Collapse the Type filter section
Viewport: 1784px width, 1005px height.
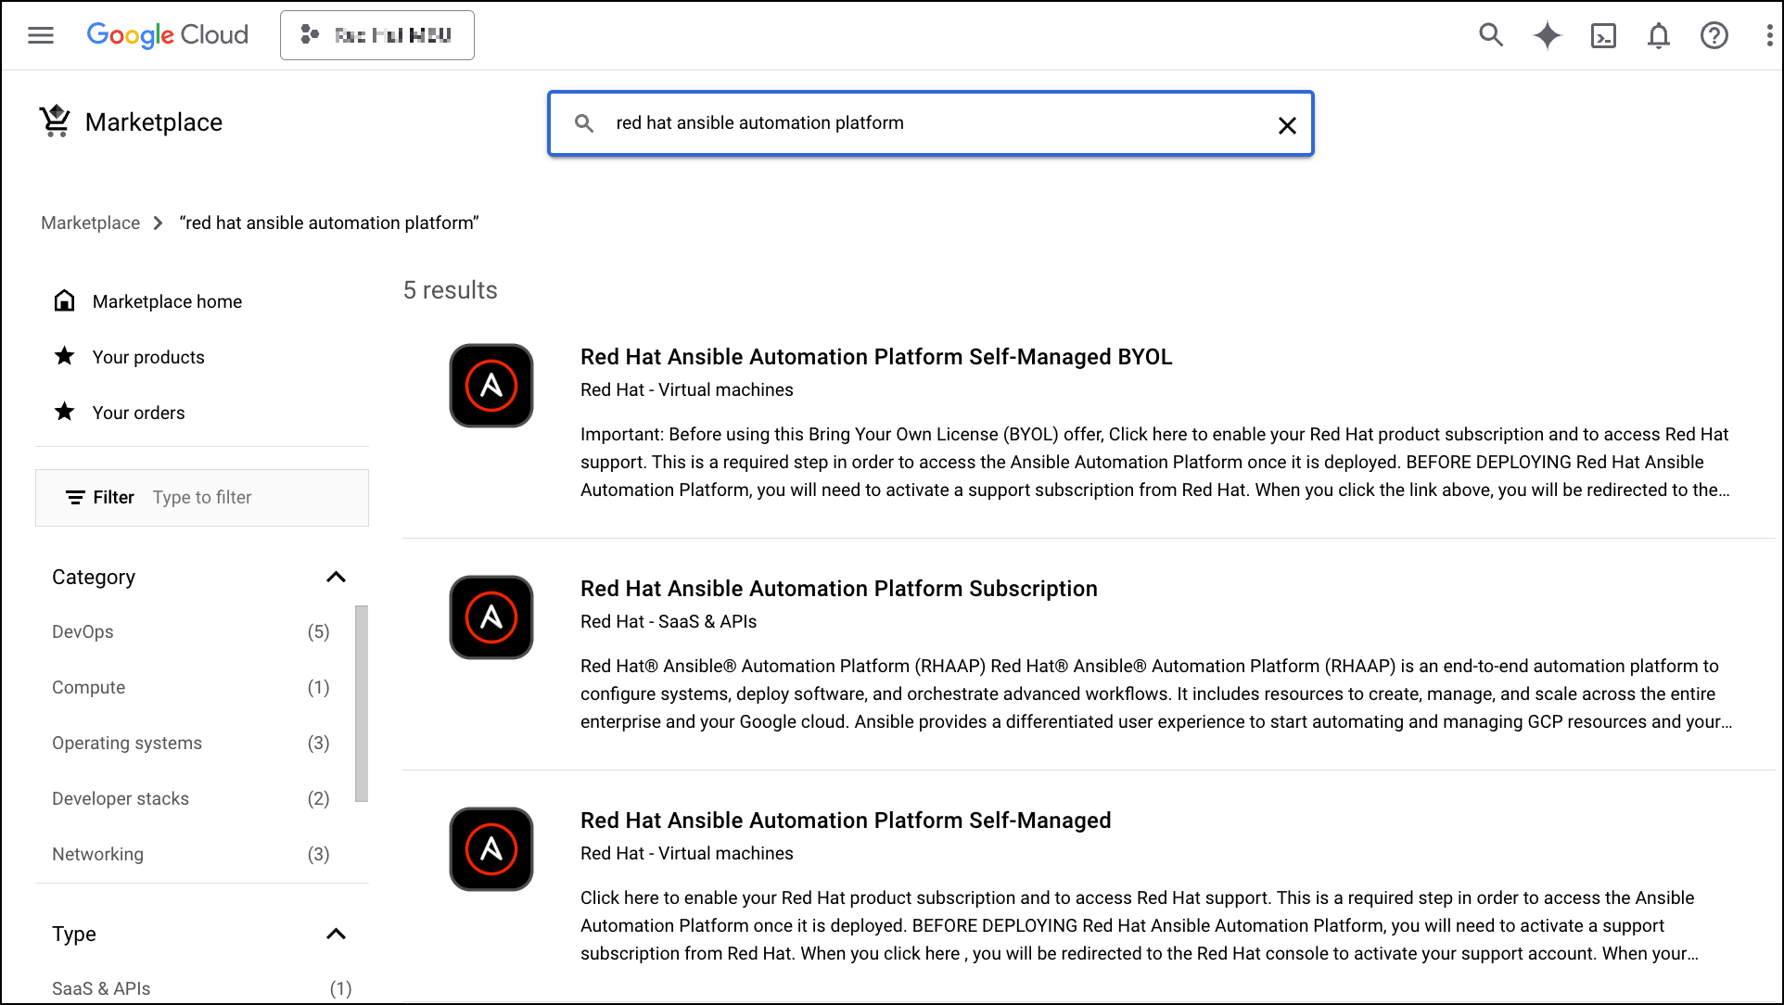click(336, 934)
